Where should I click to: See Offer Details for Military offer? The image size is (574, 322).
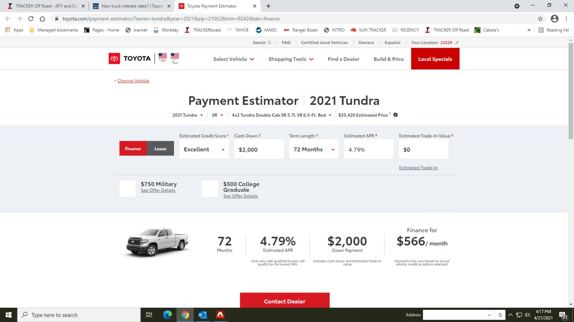(x=158, y=191)
